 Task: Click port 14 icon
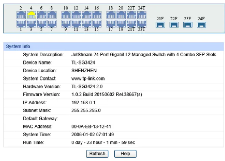(x=87, y=15)
